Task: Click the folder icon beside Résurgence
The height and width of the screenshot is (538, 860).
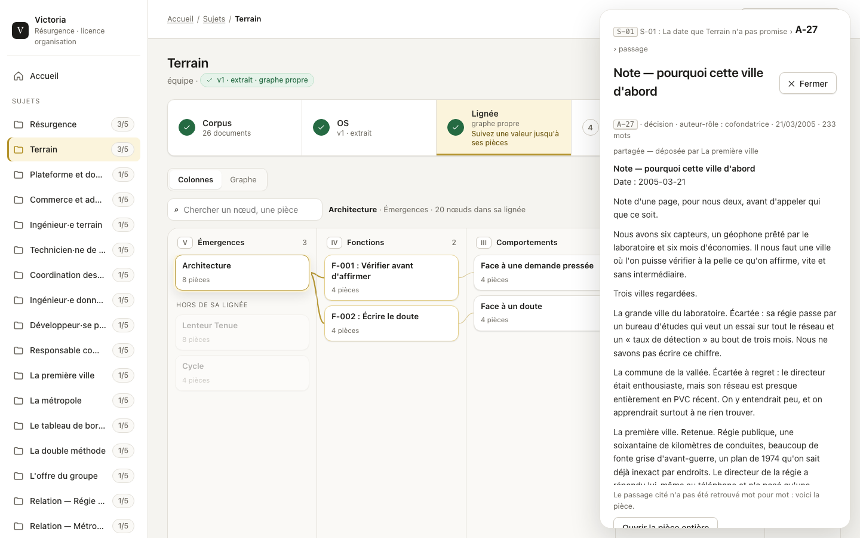Action: coord(19,124)
